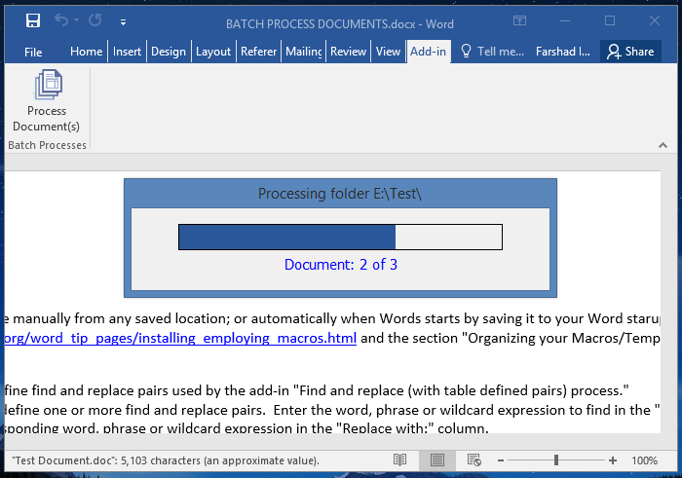
Task: Click the Share button
Action: pyautogui.click(x=630, y=52)
